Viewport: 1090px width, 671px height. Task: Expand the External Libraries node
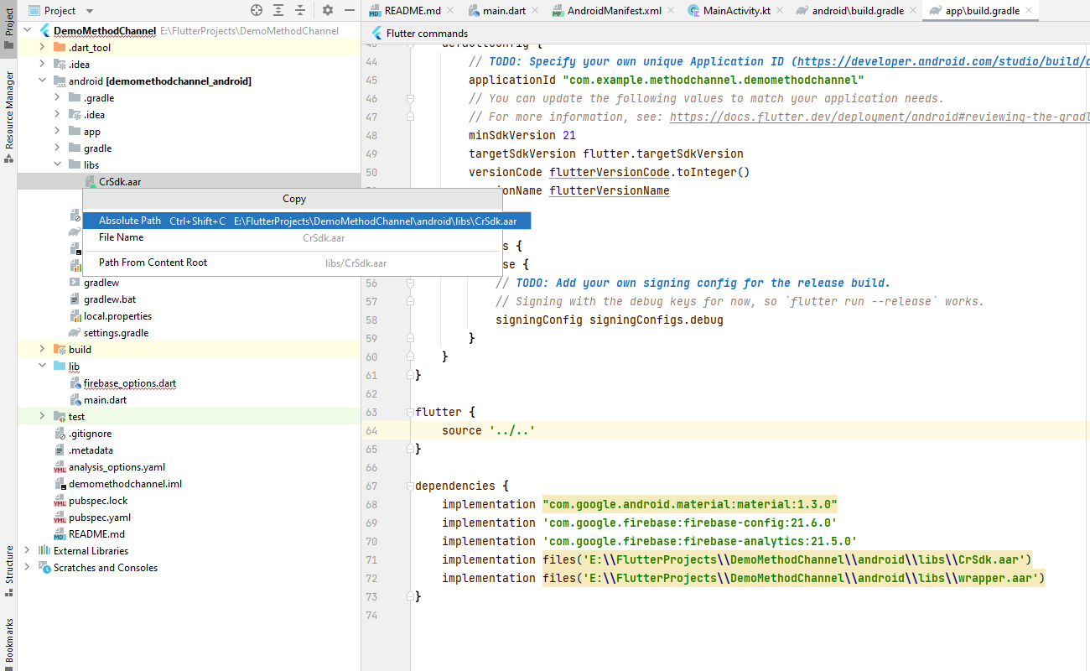tap(27, 551)
